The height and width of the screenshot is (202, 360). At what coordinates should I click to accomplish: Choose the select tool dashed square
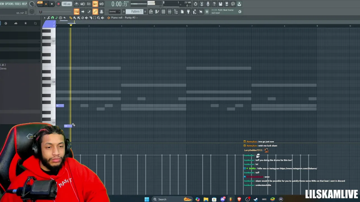(x=94, y=18)
